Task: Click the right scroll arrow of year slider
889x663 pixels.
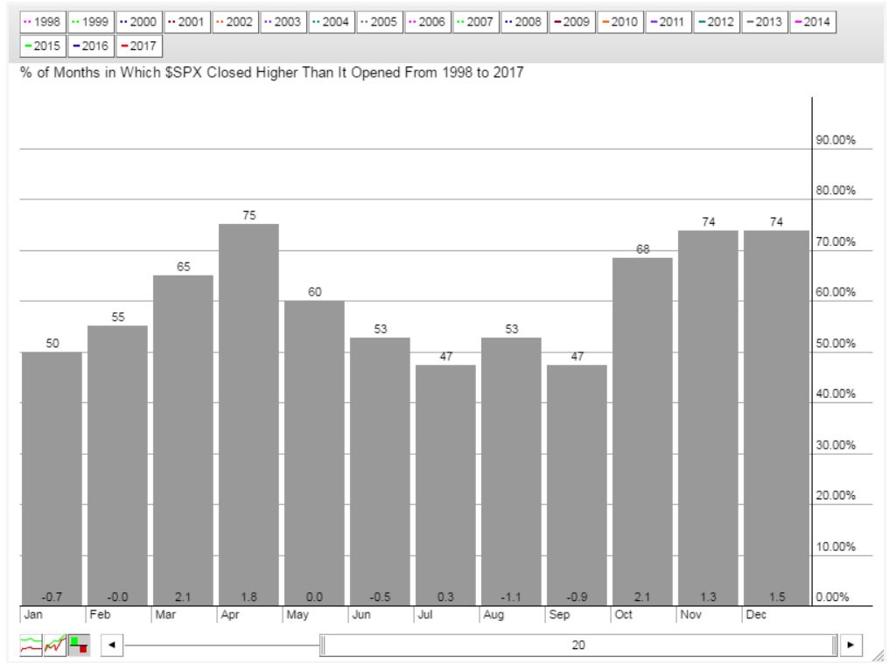Action: click(x=850, y=646)
